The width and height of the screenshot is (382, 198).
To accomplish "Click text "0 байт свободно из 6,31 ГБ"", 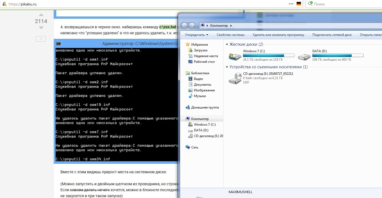I will click(263, 78).
